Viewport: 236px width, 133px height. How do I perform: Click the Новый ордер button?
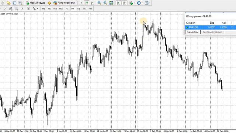(x=36, y=3)
